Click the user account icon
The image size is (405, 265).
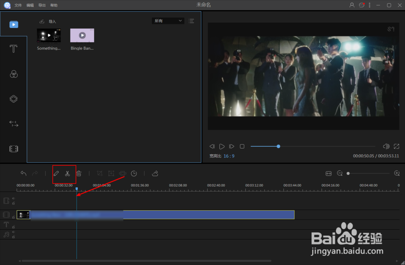click(352, 5)
